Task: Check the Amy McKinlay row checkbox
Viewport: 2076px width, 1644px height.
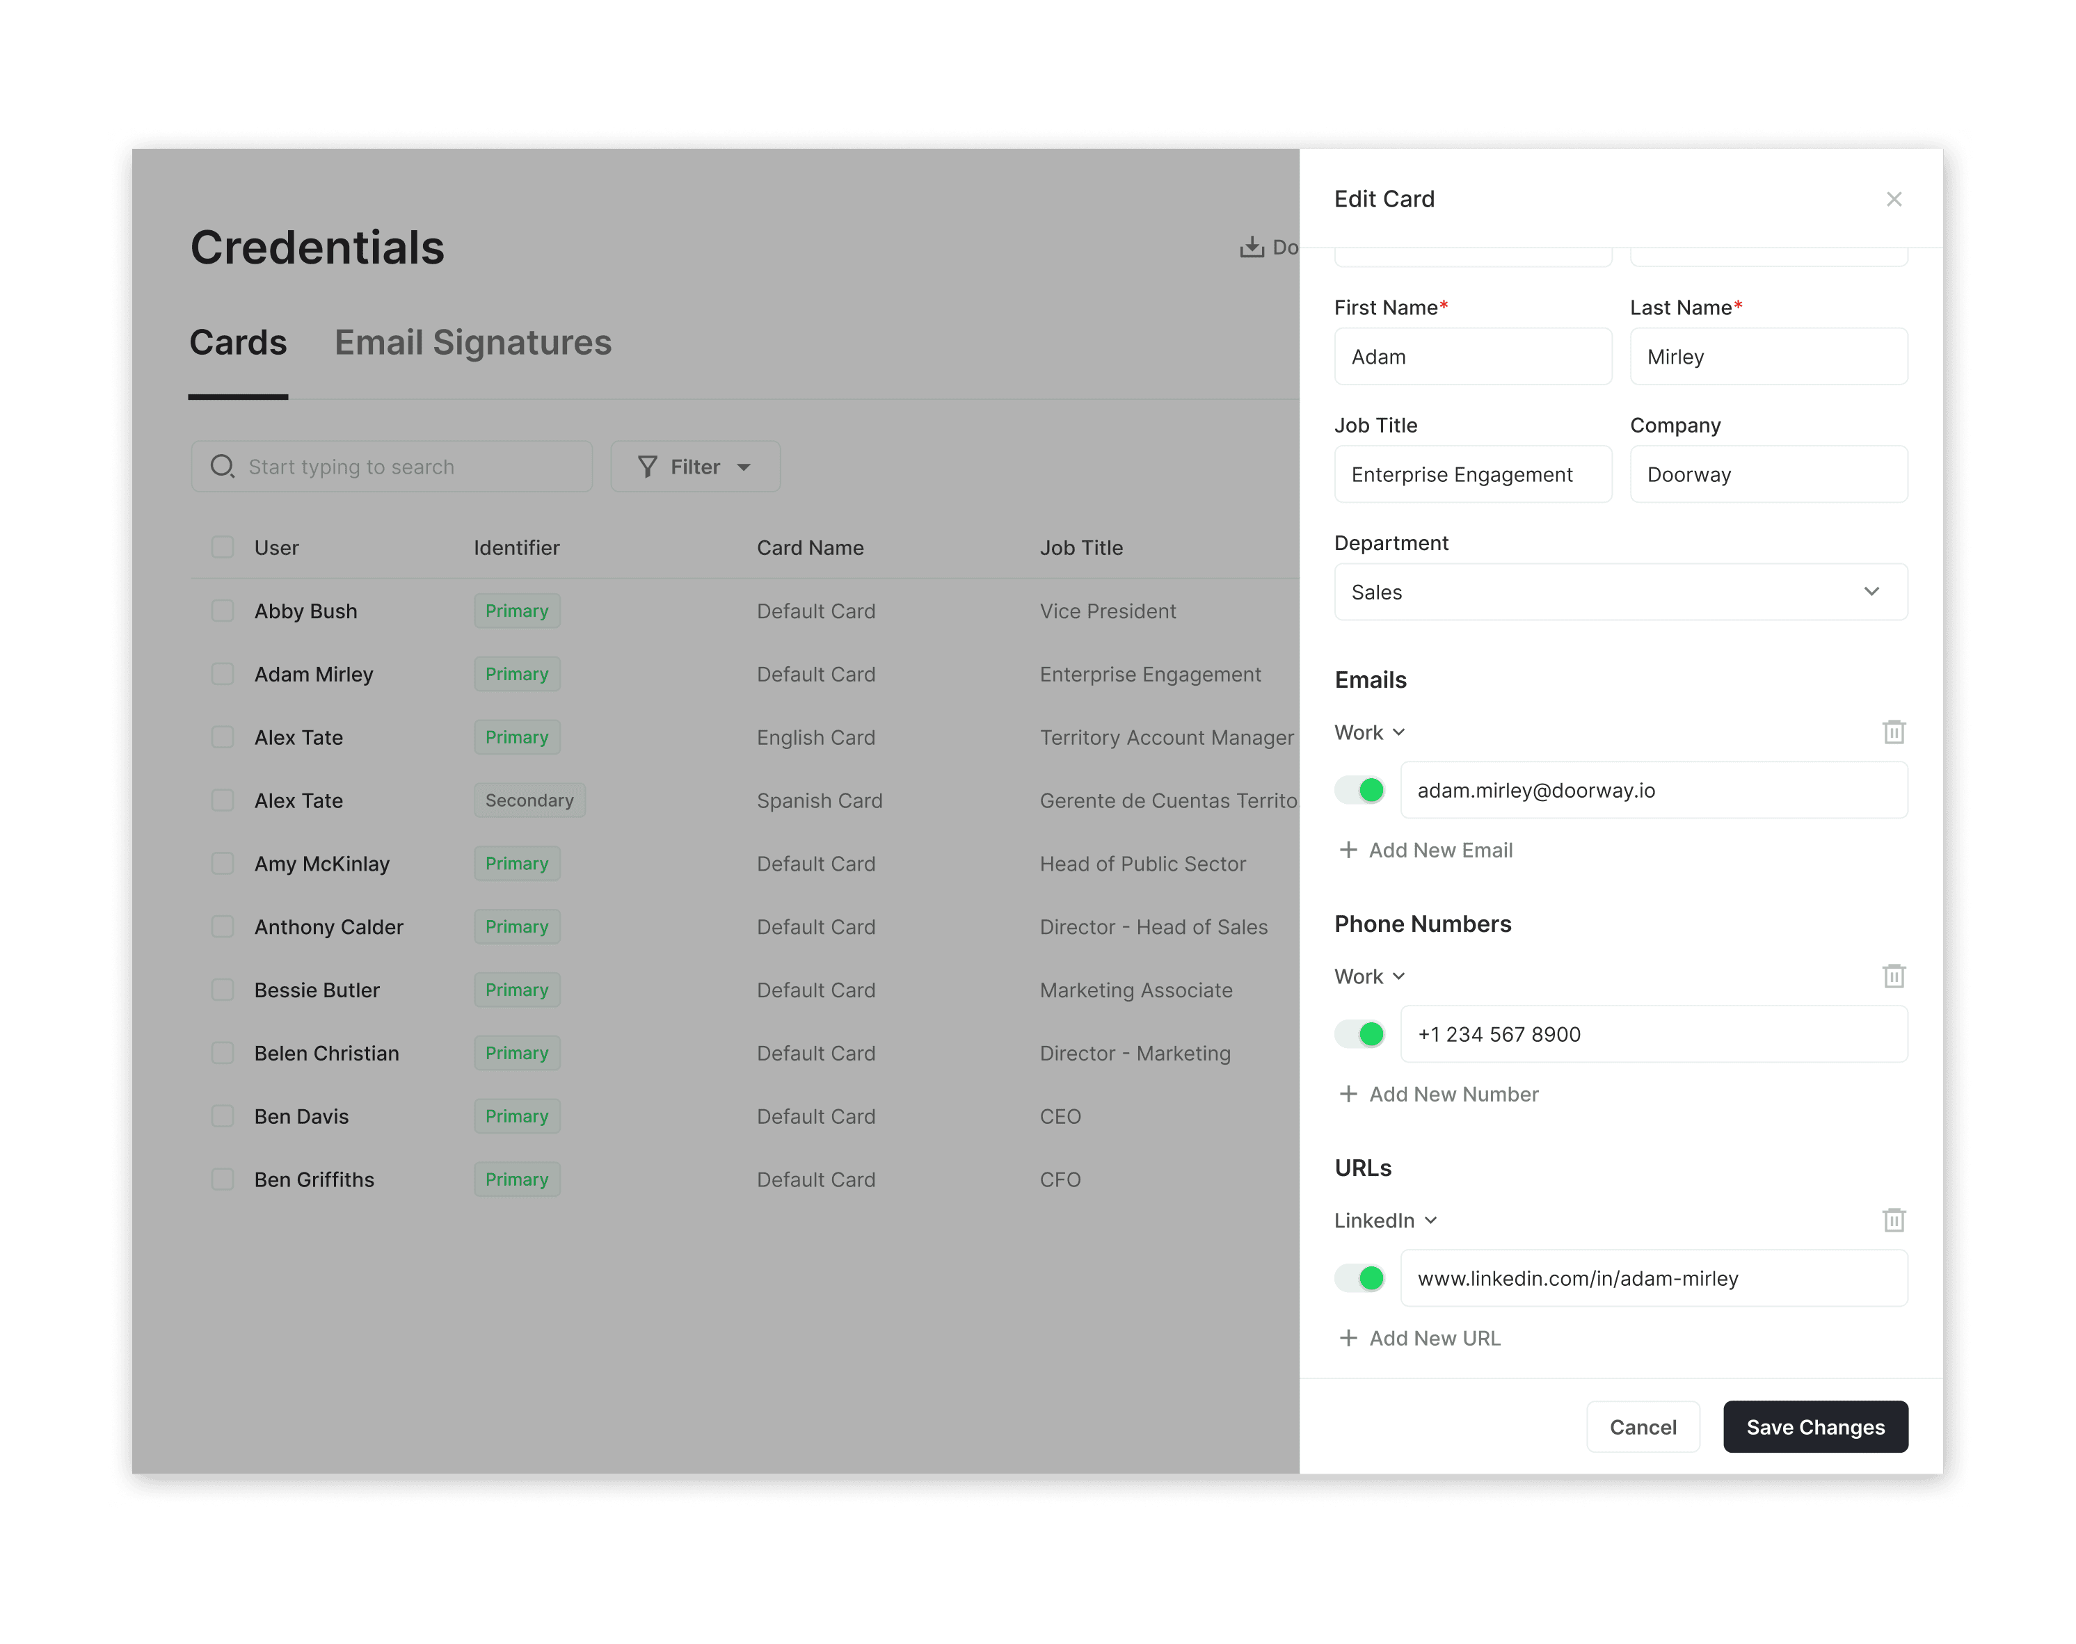Action: pyautogui.click(x=223, y=864)
